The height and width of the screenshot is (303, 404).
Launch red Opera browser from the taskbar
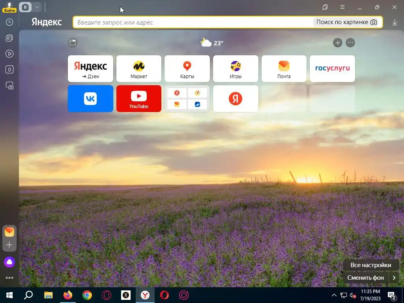(x=165, y=295)
